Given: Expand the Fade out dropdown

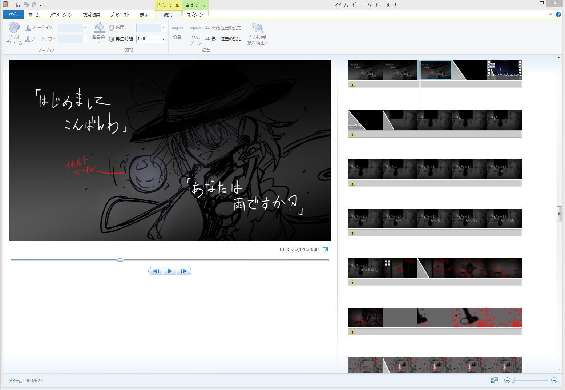Looking at the screenshot, I should click(85, 39).
